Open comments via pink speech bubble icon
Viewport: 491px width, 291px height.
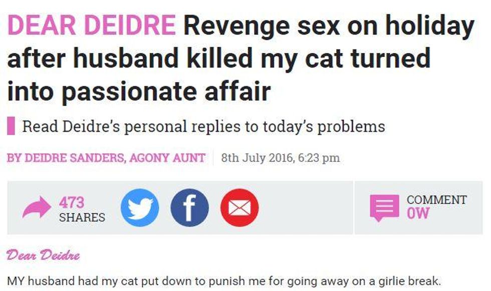tap(385, 208)
